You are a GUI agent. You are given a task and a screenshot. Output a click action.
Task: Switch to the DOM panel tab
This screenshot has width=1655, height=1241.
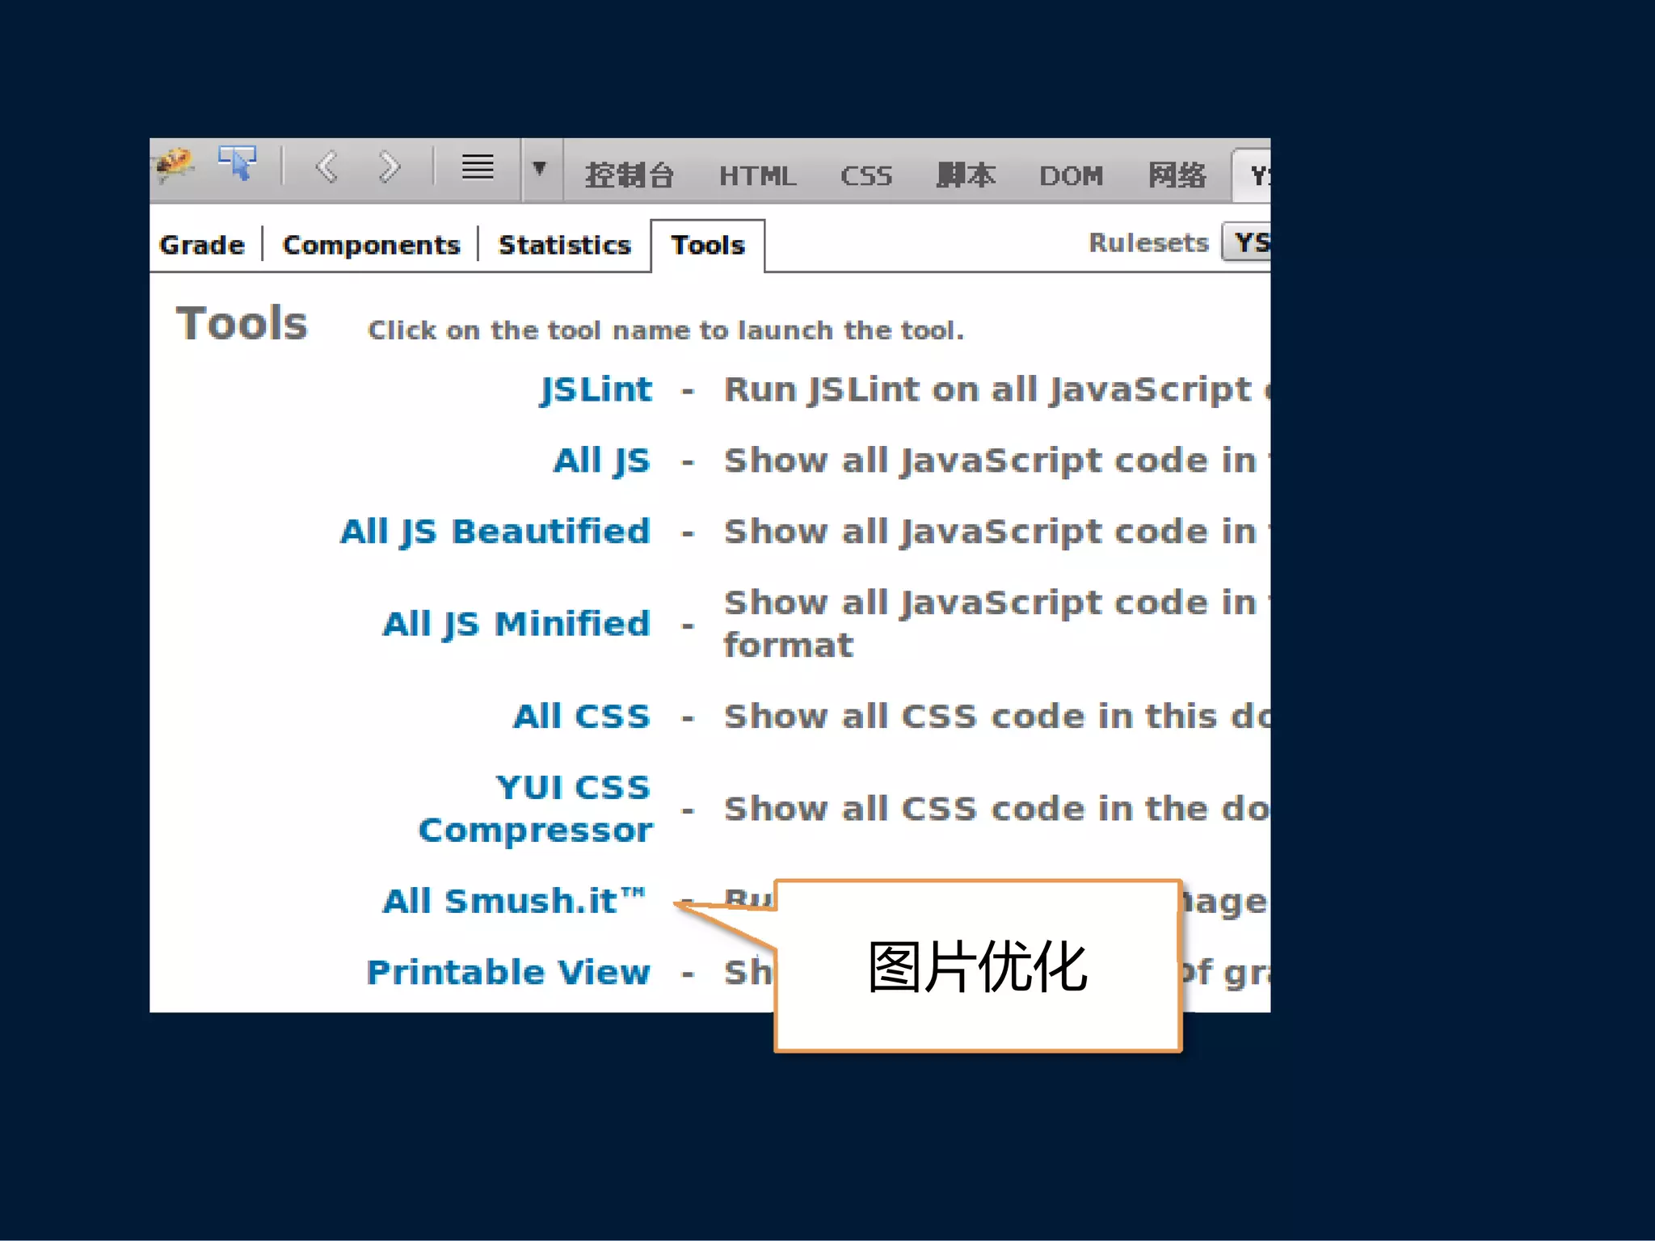(1071, 175)
